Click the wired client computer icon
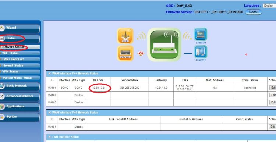 click(201, 52)
